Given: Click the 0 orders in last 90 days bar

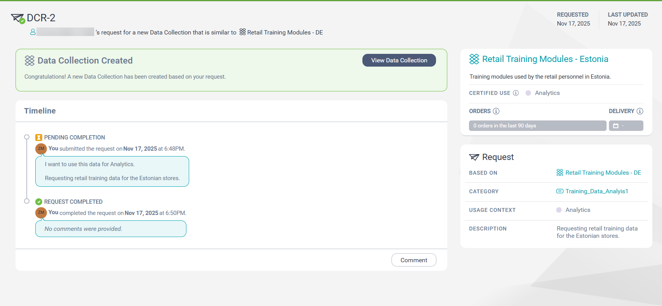Looking at the screenshot, I should [x=538, y=125].
